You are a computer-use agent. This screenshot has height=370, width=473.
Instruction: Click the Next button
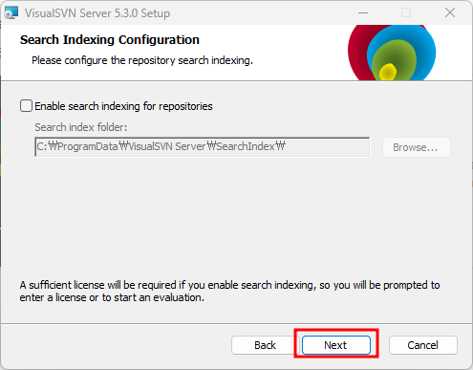(x=336, y=345)
